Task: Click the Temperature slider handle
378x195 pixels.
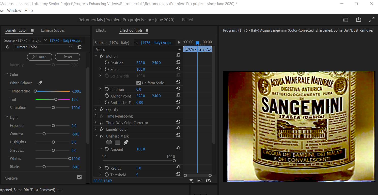Action: point(35,91)
